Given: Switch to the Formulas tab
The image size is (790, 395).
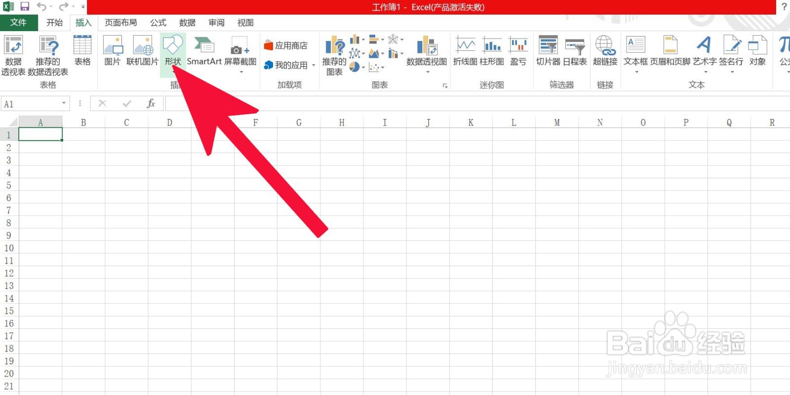Looking at the screenshot, I should (158, 22).
